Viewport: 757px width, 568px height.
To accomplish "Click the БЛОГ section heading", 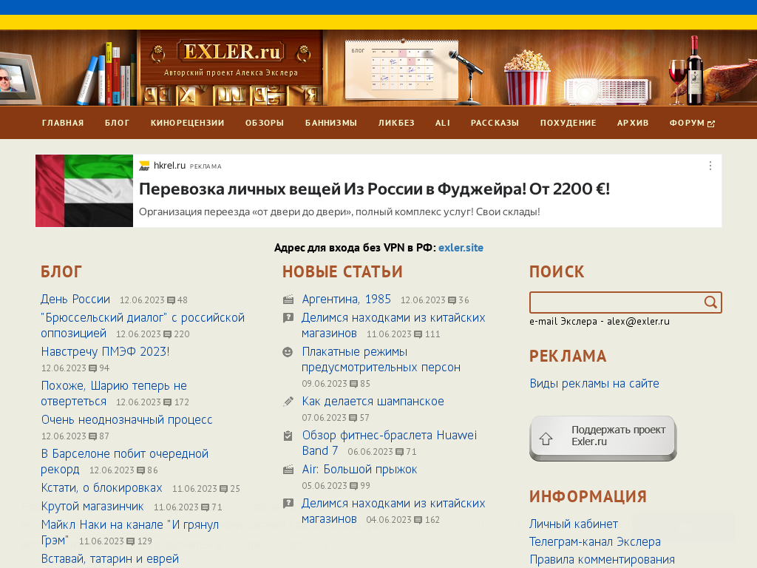I will (x=61, y=271).
